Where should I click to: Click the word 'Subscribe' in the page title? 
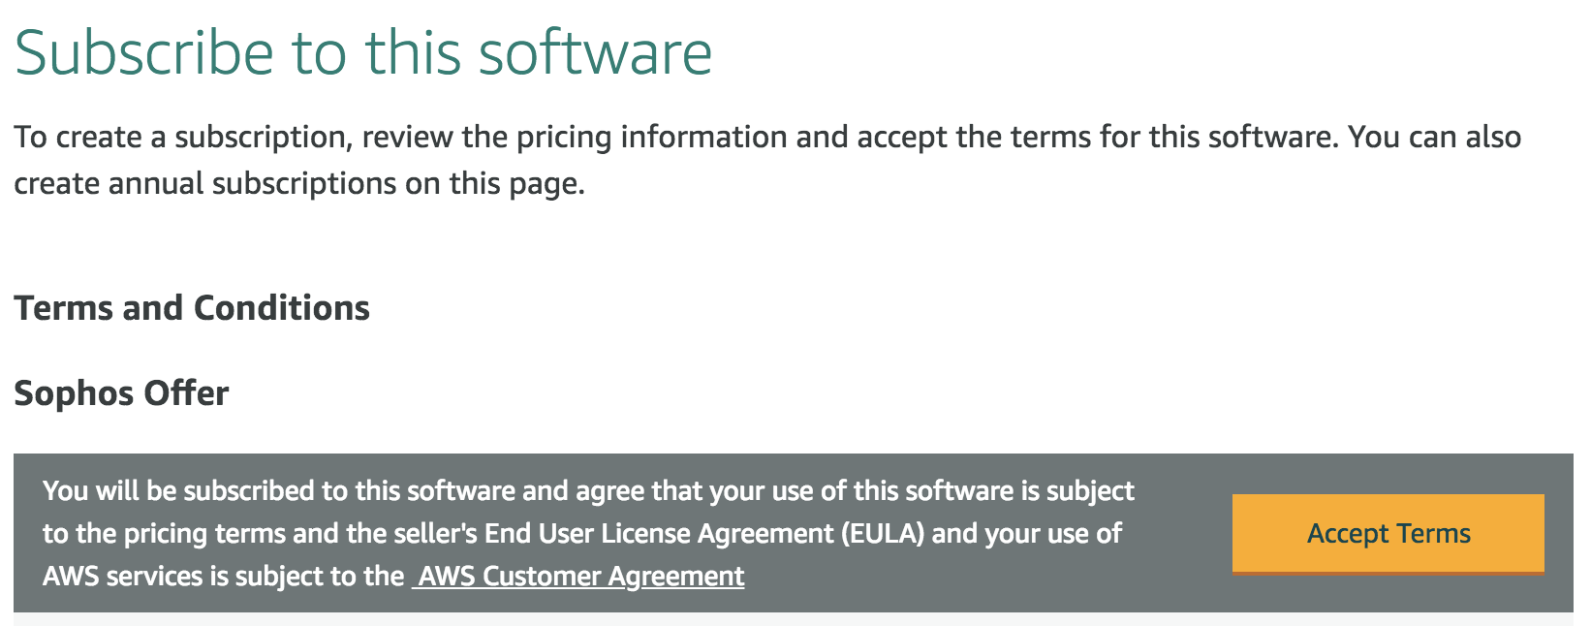pyautogui.click(x=144, y=52)
